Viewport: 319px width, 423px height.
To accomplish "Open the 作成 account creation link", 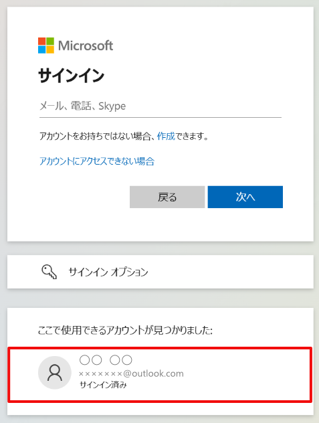I will pos(166,136).
